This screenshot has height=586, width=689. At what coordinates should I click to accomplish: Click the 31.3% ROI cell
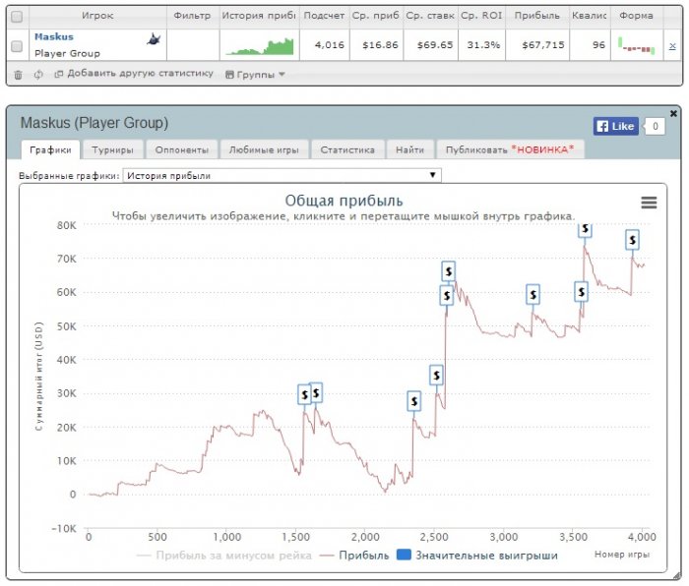(483, 45)
